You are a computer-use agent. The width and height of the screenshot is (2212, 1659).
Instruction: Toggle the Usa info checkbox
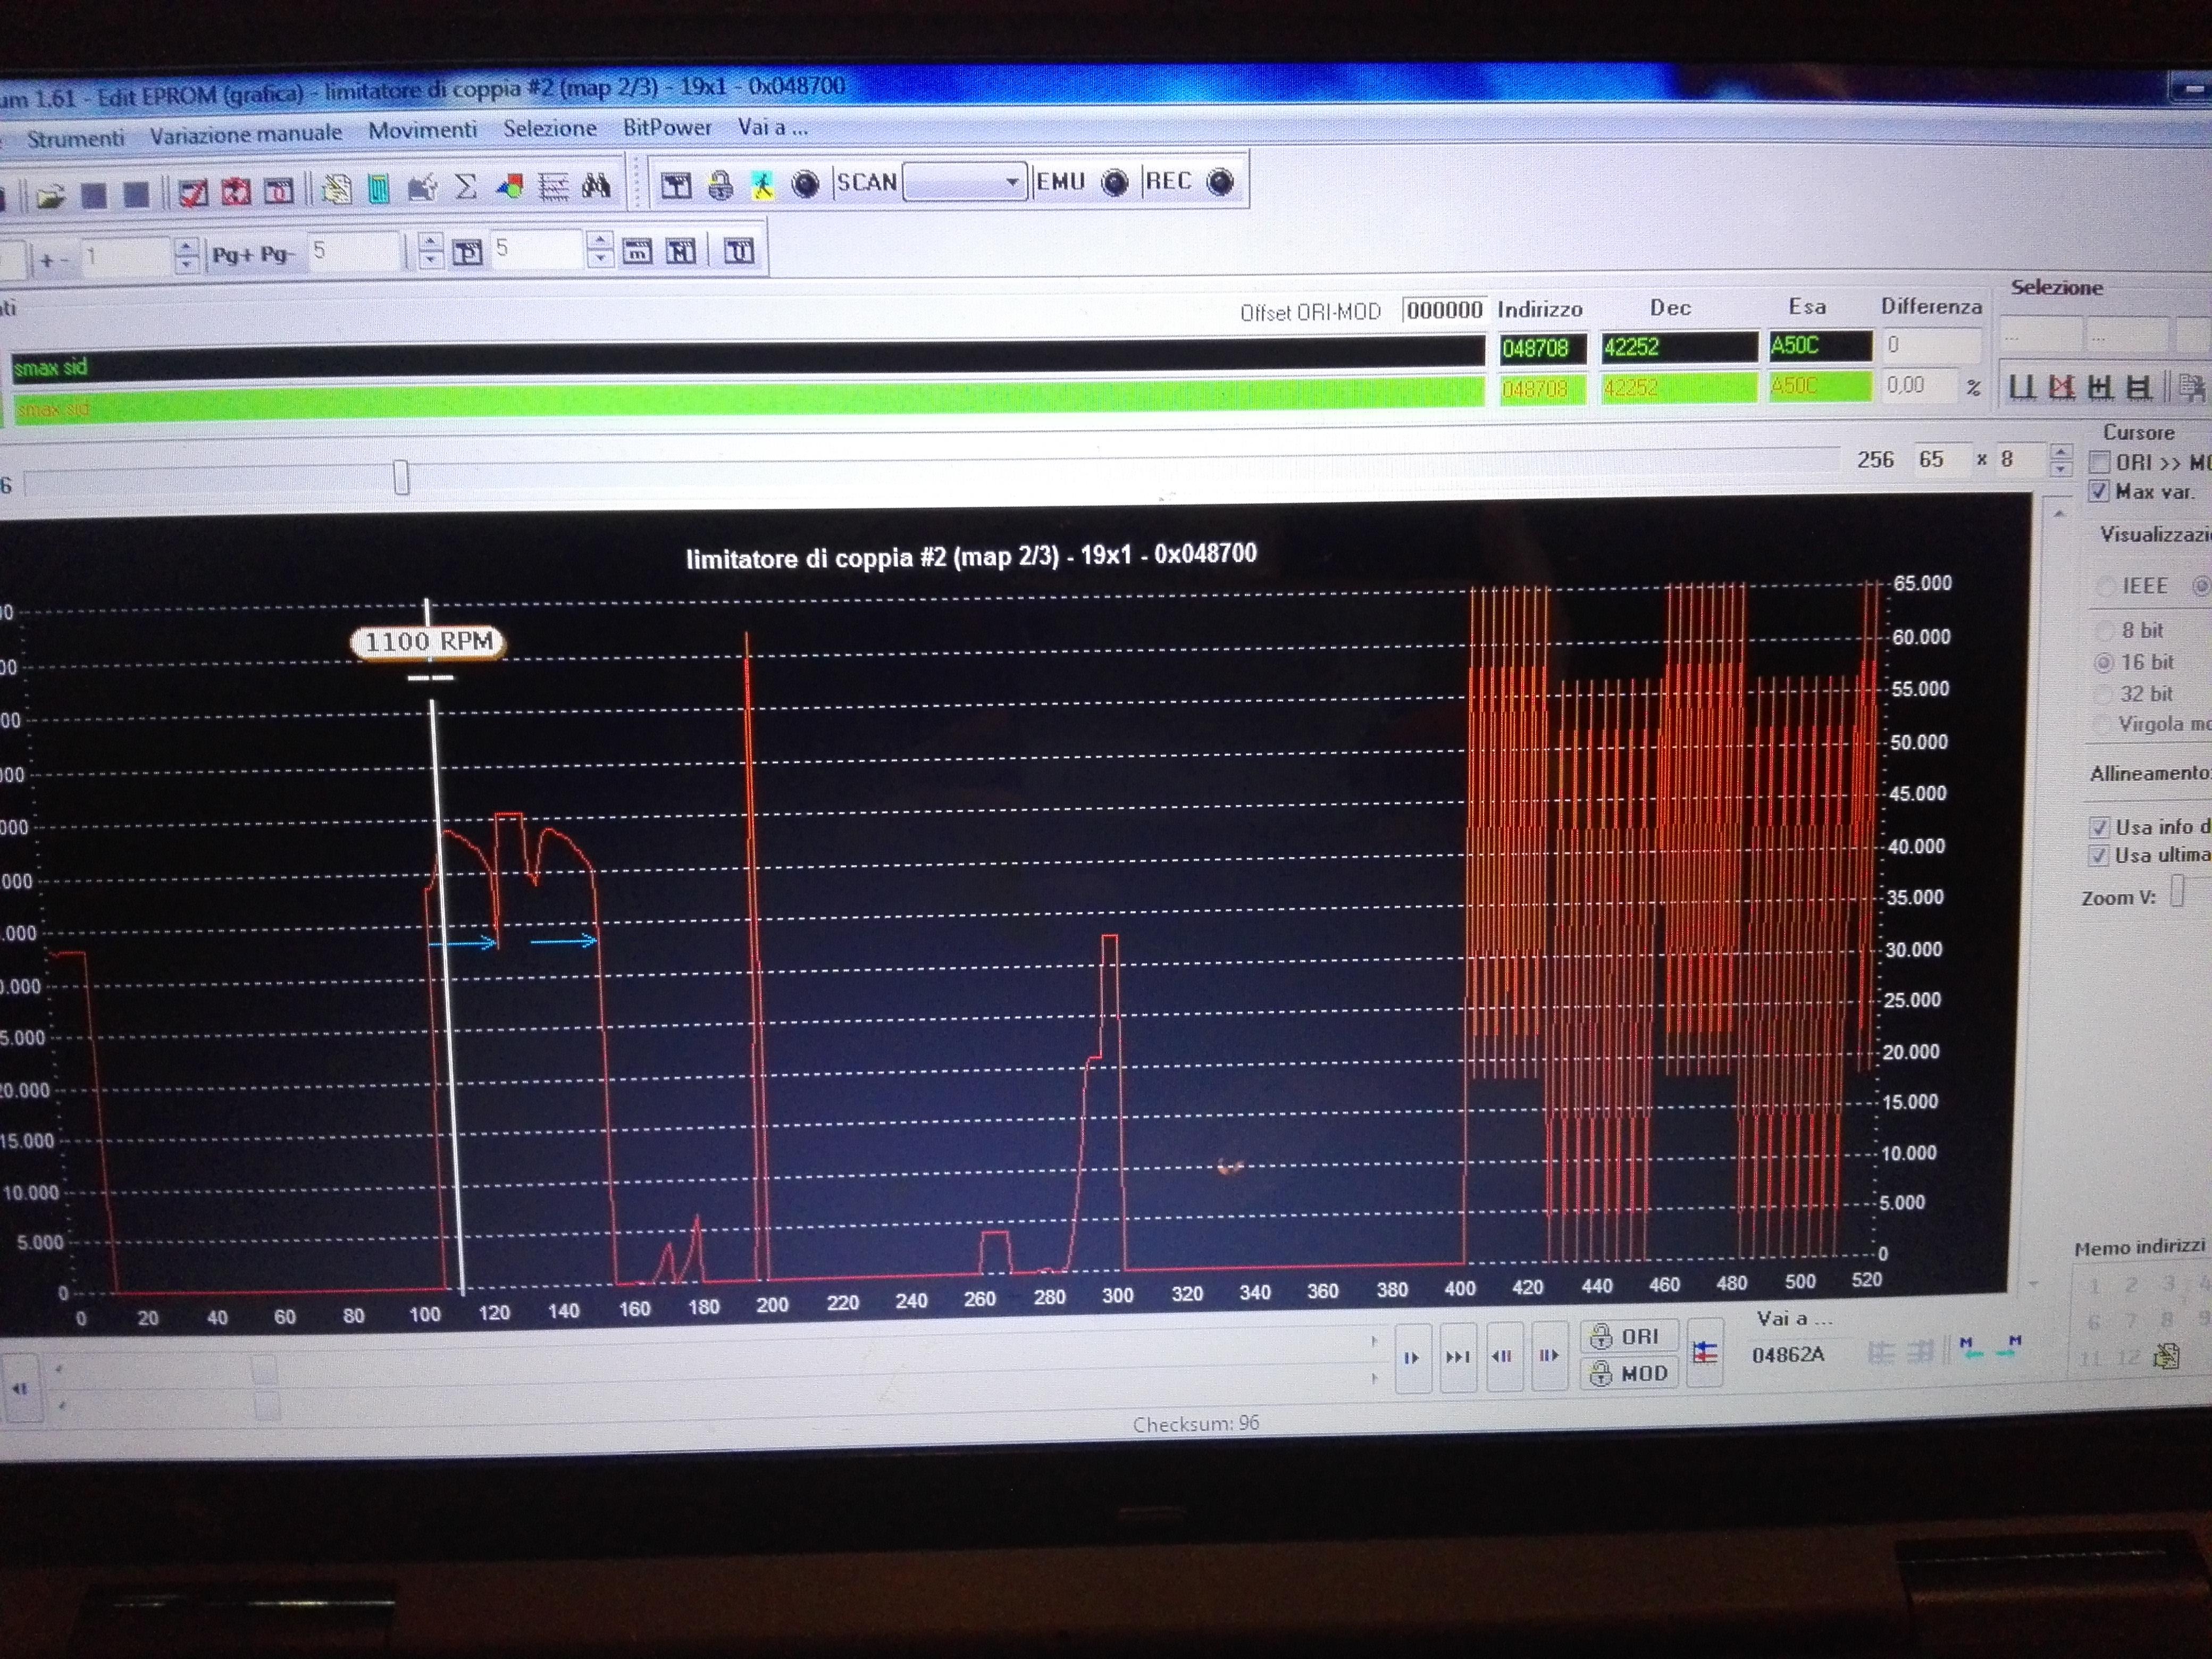[2099, 828]
